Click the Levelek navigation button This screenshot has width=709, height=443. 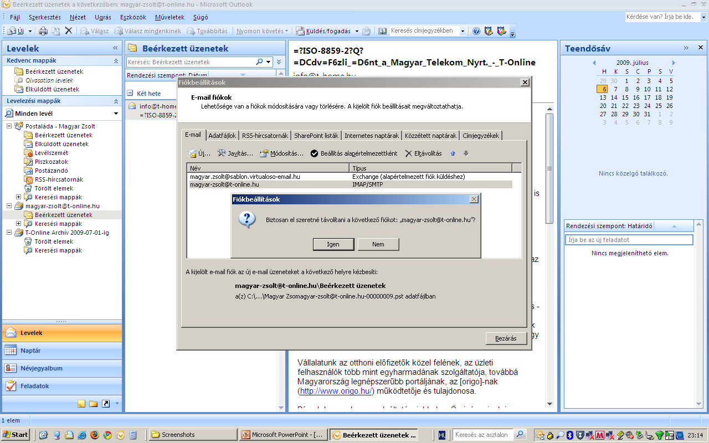(61, 333)
